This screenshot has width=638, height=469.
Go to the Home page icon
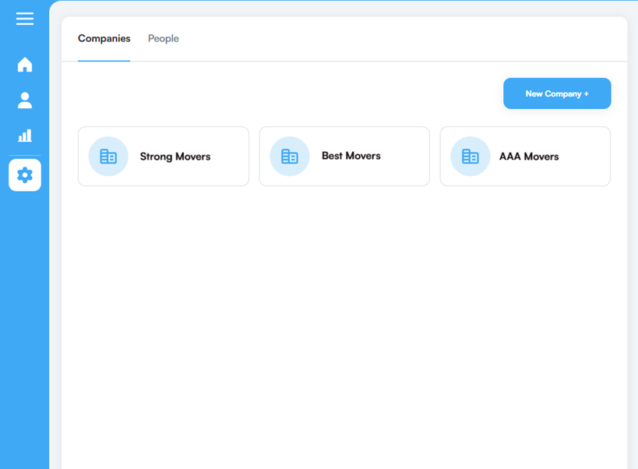tap(25, 65)
